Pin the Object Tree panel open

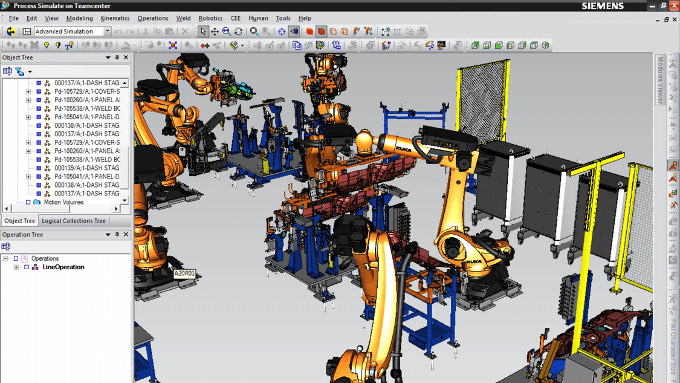(117, 57)
